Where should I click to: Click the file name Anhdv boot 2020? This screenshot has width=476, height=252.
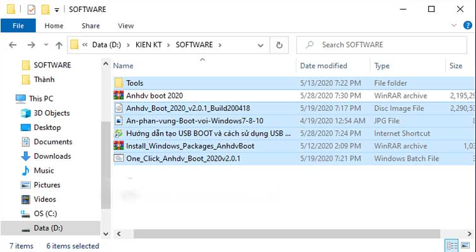point(154,96)
